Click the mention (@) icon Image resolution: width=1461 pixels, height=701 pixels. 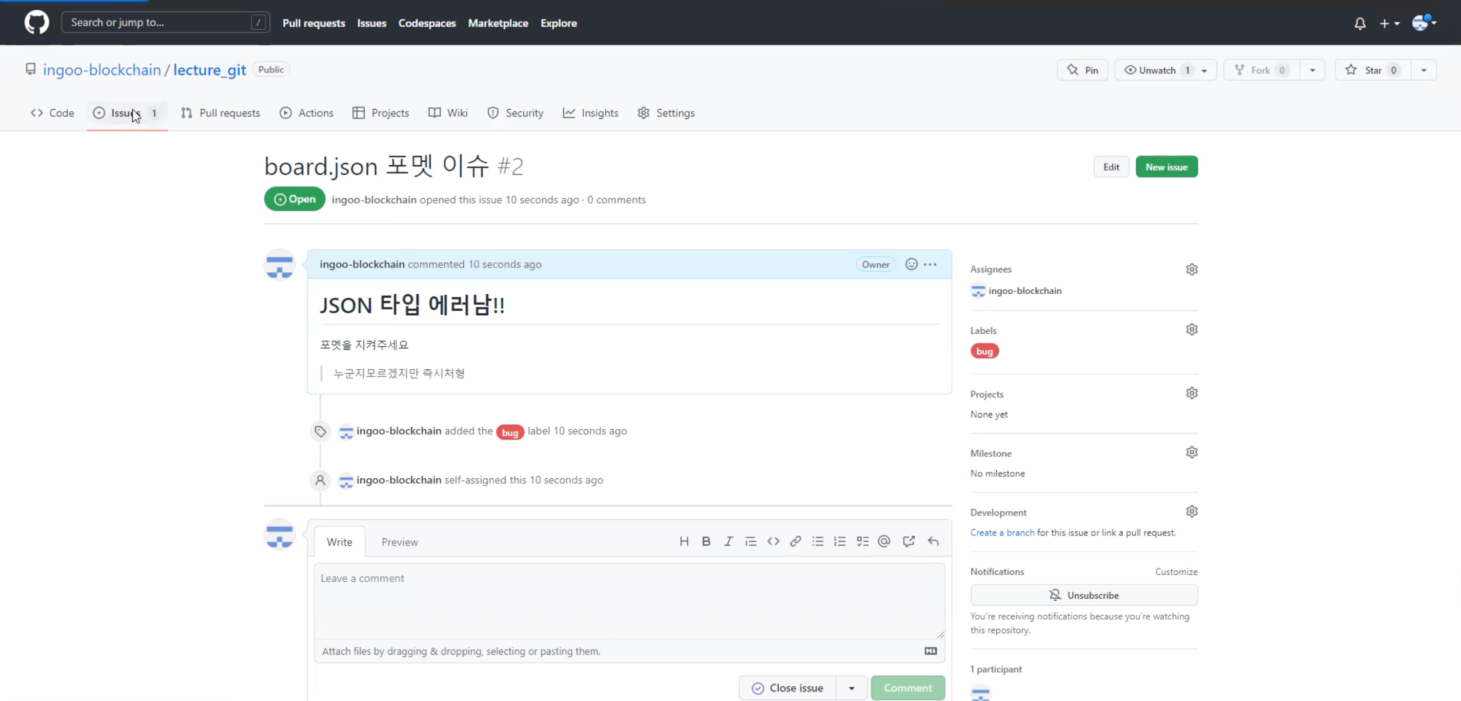(x=884, y=541)
